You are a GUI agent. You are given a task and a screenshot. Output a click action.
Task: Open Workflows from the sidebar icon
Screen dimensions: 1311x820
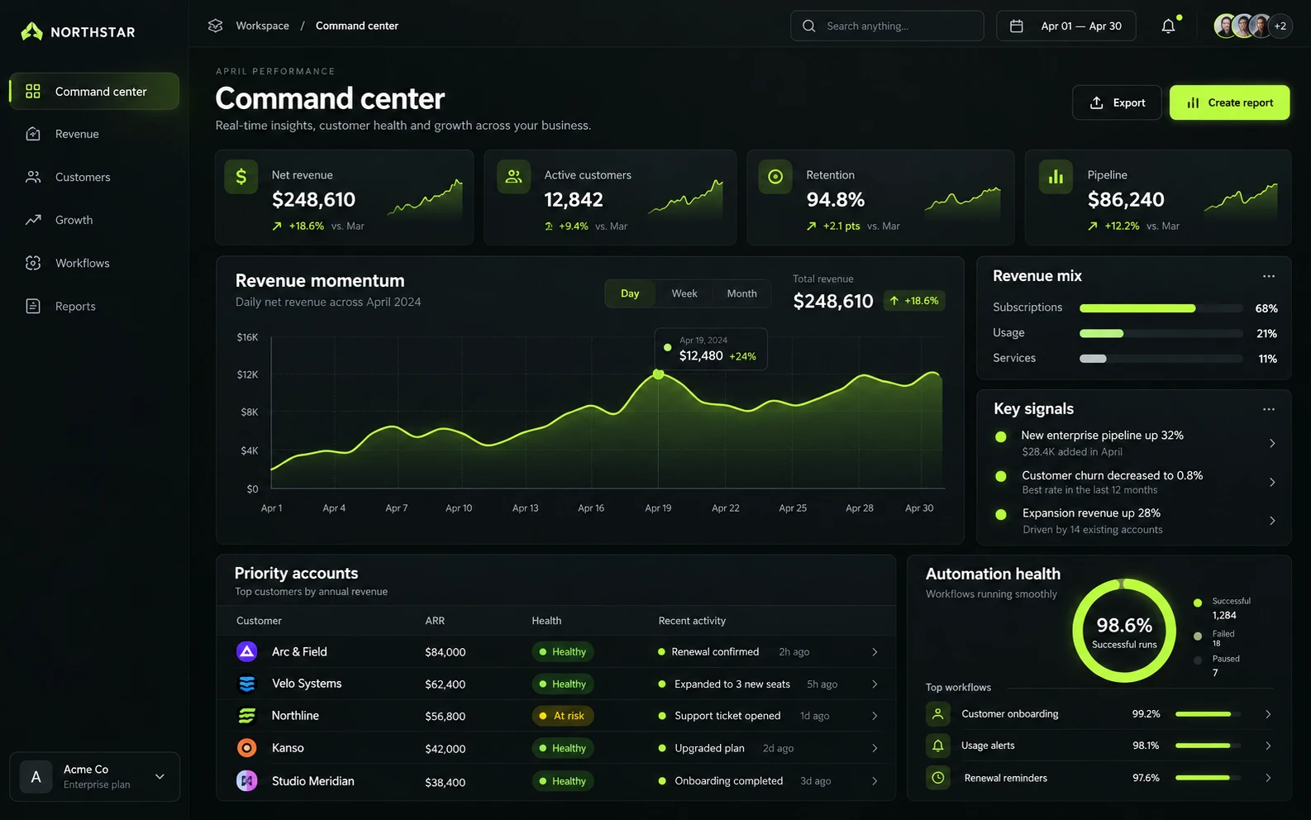pos(33,263)
